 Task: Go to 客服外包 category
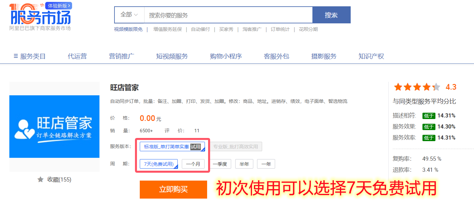point(276,57)
